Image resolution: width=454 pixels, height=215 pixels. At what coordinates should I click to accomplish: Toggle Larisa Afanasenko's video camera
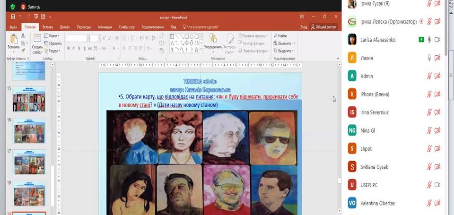click(437, 40)
